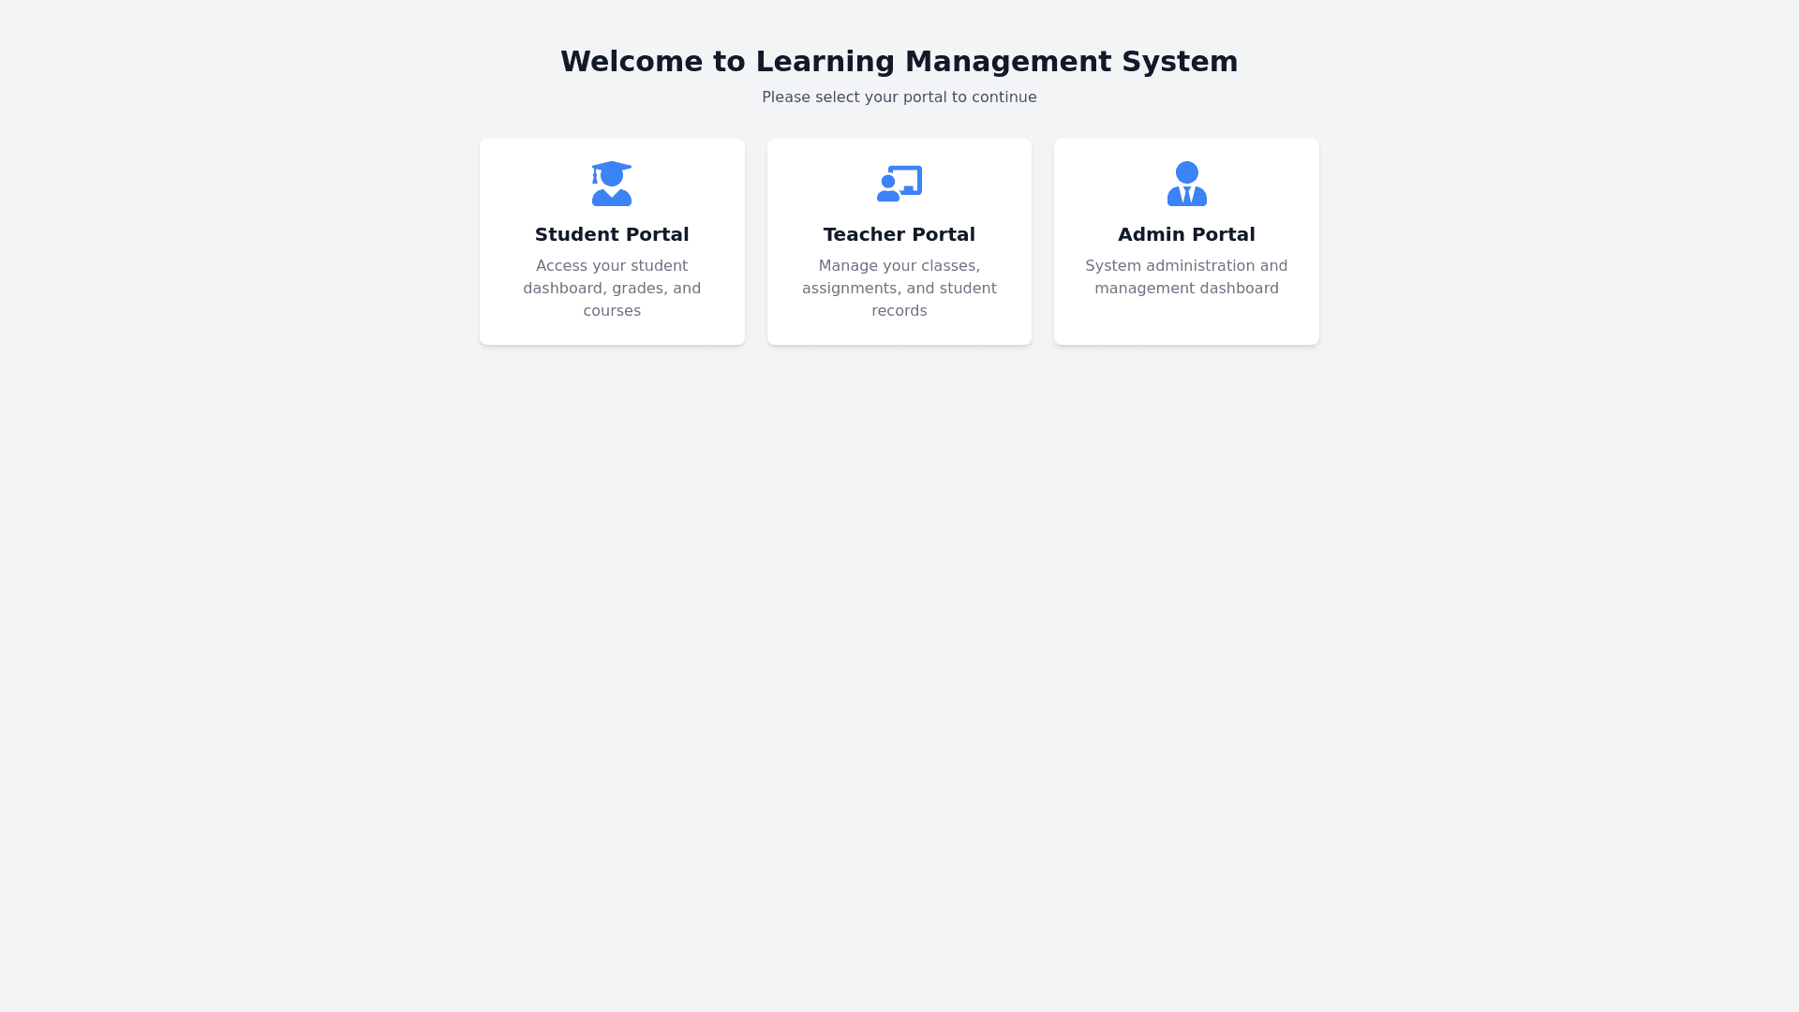Click the graduation cap student icon
The image size is (1799, 1012).
coord(612,184)
